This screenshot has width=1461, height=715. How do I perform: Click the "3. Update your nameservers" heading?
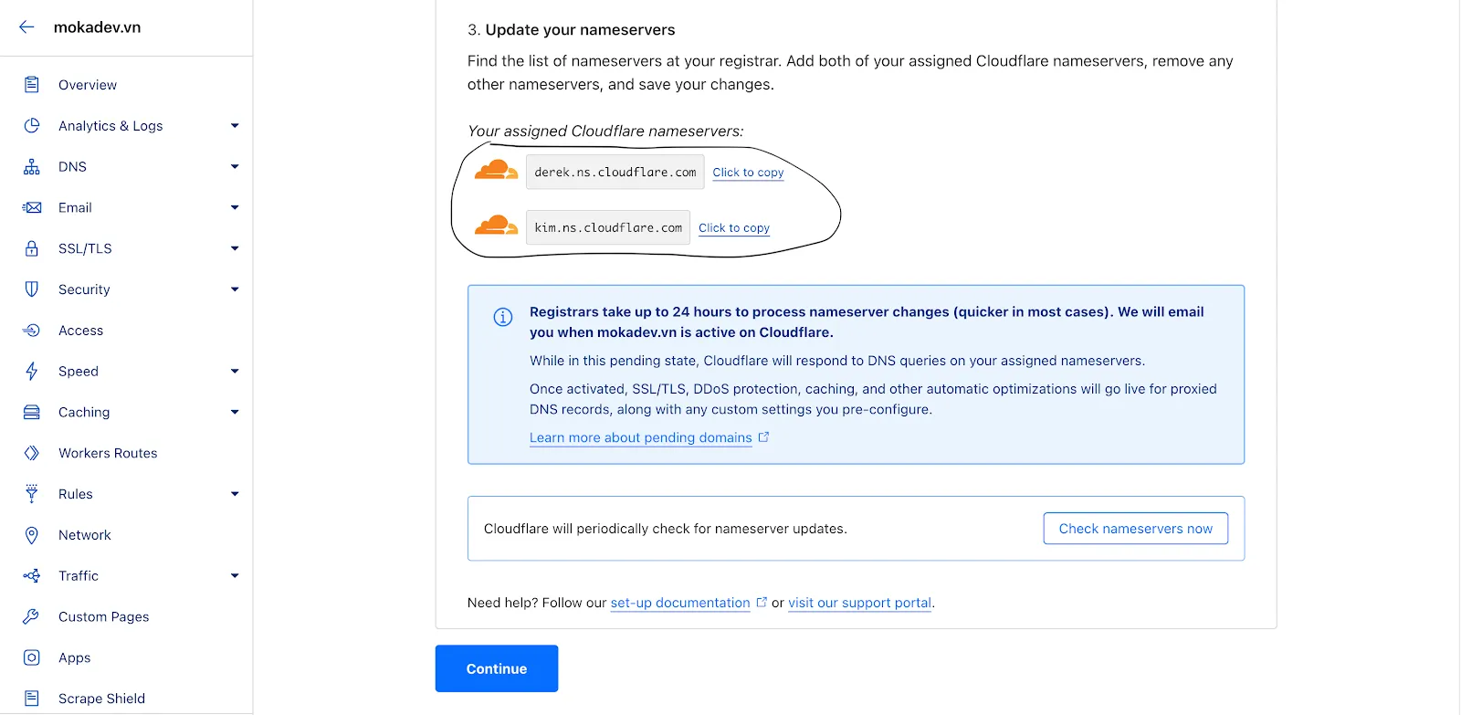(x=572, y=30)
